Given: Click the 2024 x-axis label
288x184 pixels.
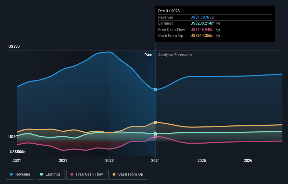Looking at the screenshot, I should point(155,160).
